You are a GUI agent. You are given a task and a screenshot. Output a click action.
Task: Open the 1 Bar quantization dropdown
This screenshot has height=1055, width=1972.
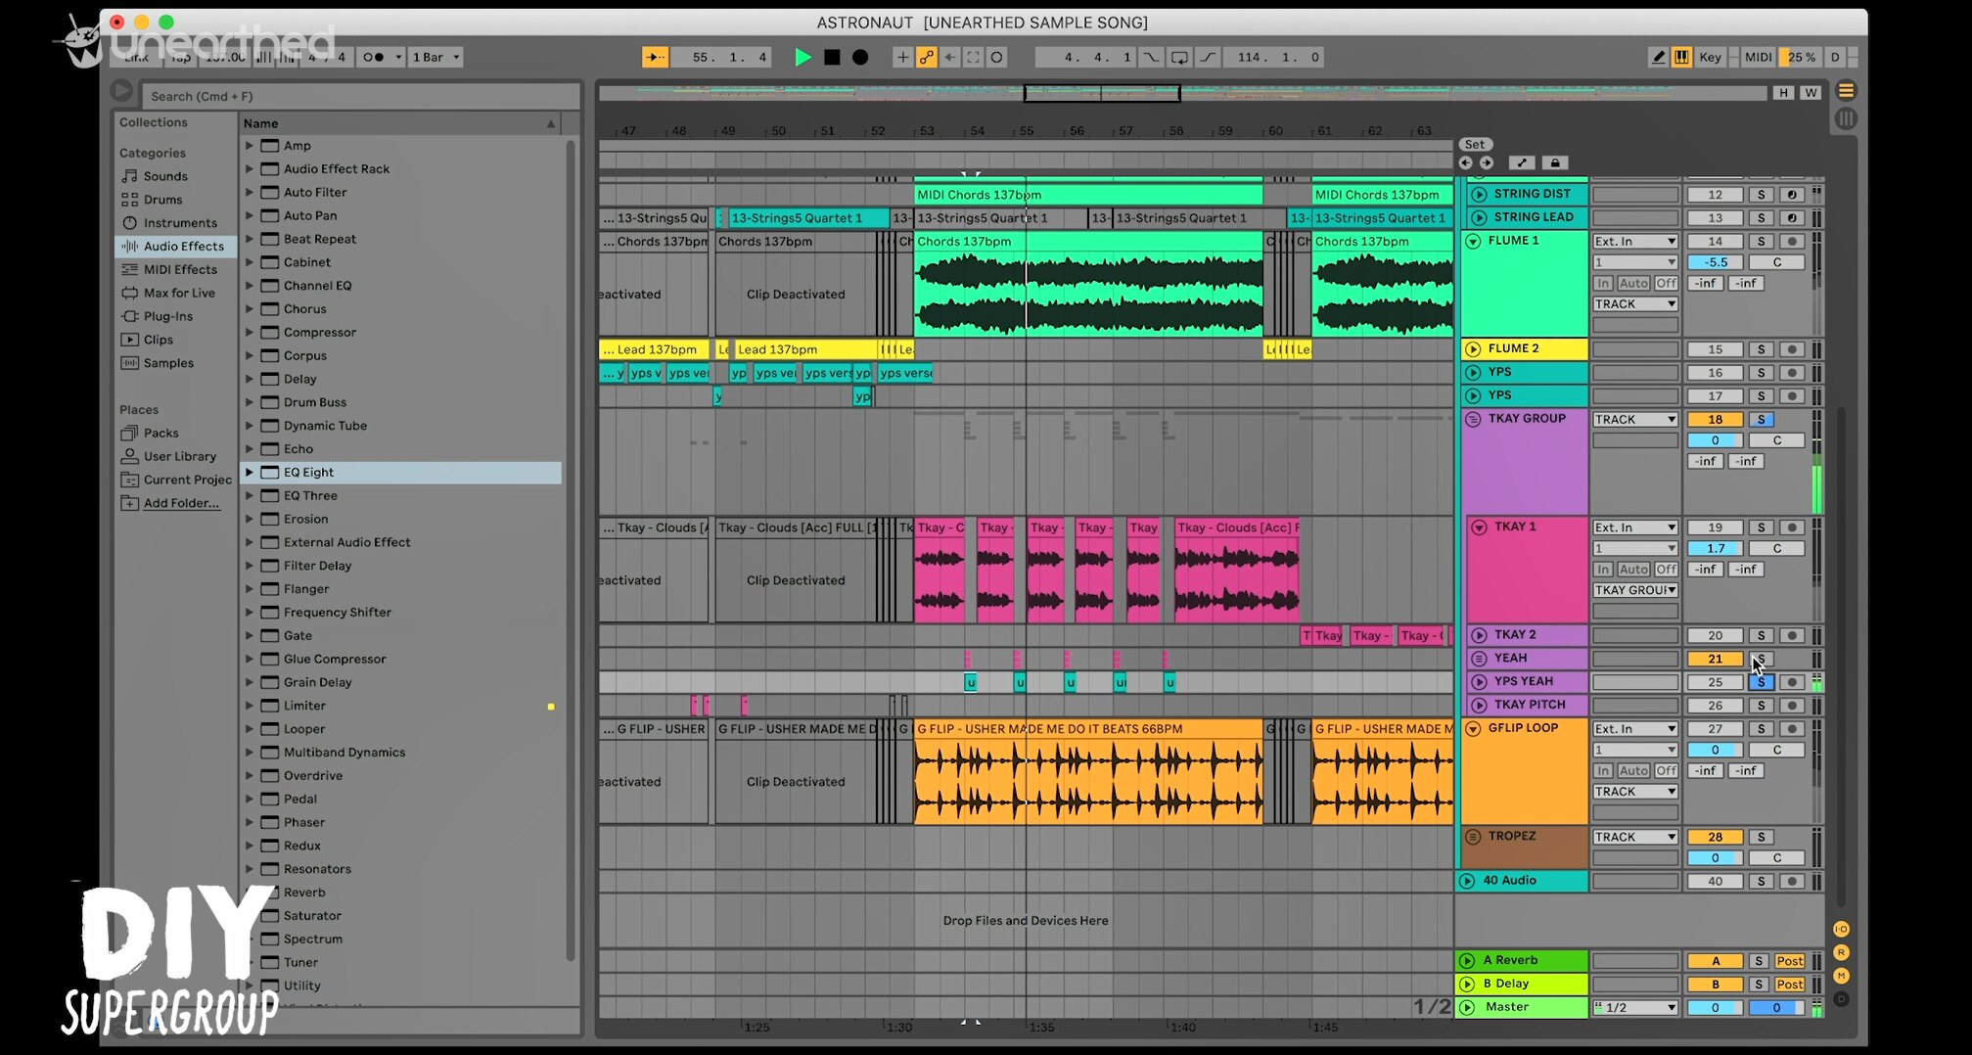click(435, 57)
